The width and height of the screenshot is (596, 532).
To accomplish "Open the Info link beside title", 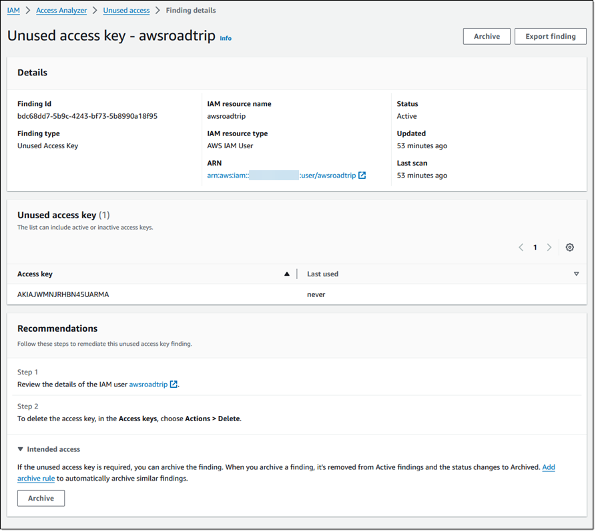I will pos(226,39).
